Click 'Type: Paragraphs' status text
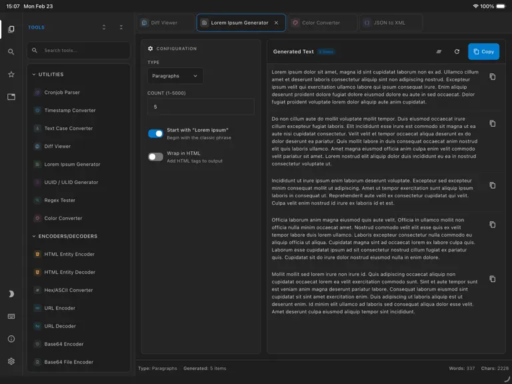 [x=157, y=368]
